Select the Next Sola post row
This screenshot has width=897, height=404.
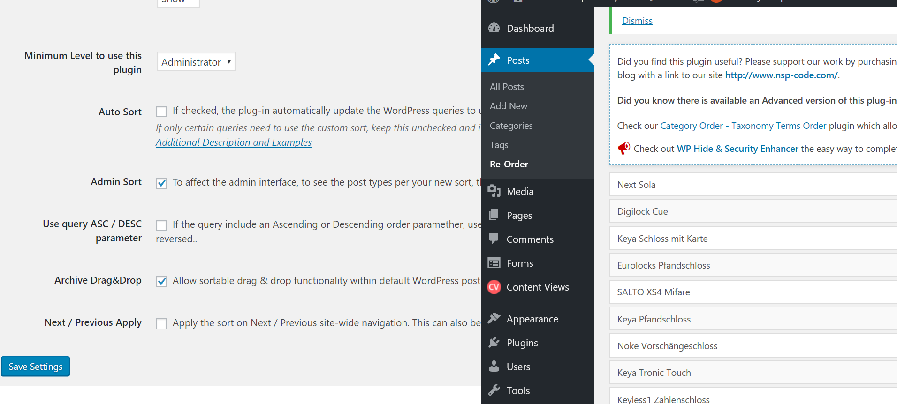pos(753,185)
